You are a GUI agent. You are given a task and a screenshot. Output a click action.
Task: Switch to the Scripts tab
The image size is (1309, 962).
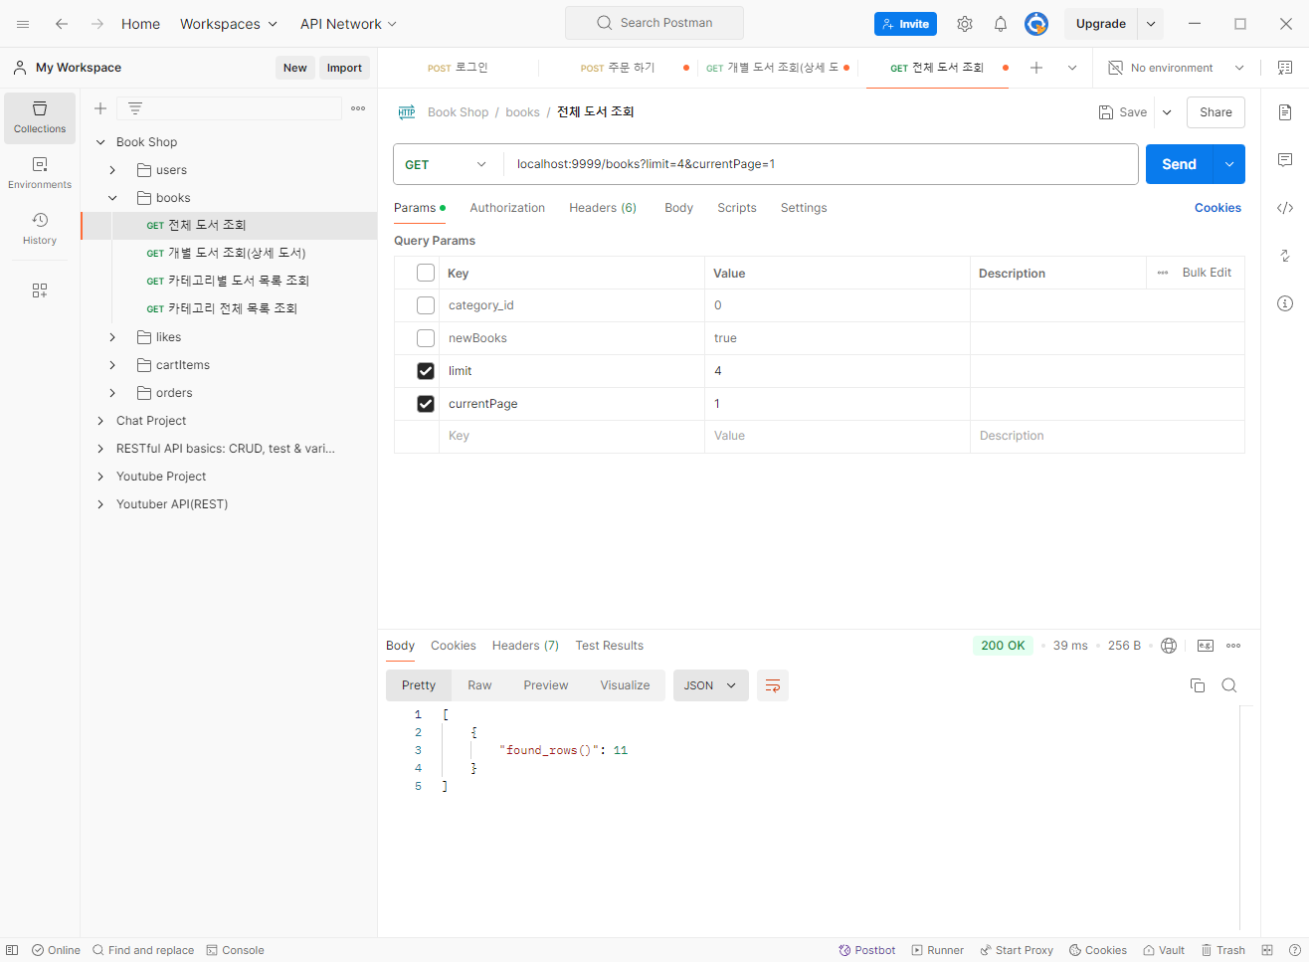(737, 208)
